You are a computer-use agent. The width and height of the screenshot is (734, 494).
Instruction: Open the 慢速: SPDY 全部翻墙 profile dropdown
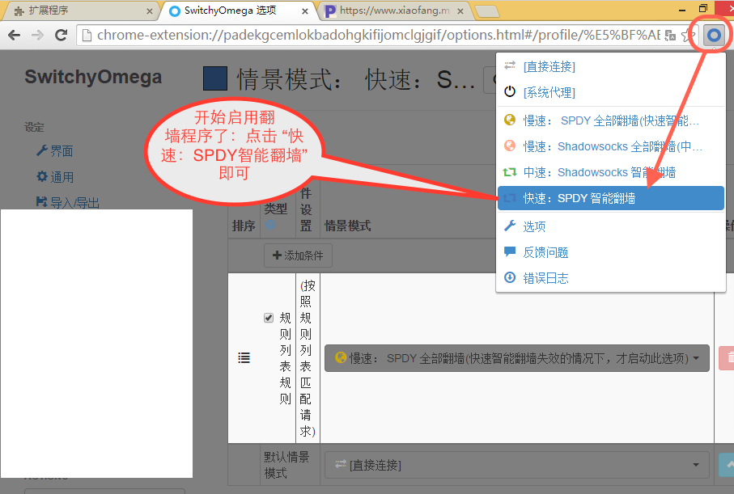[517, 358]
